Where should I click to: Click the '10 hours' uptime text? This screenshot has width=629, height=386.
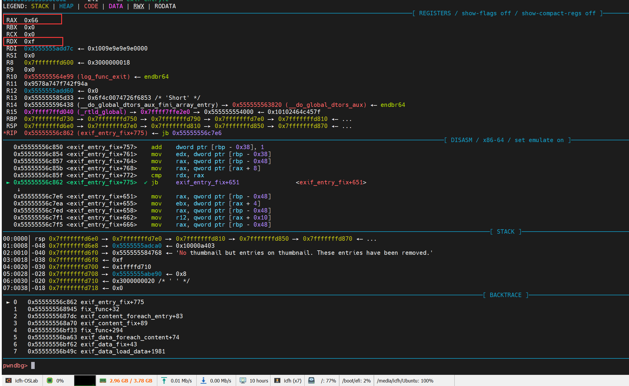click(x=259, y=381)
